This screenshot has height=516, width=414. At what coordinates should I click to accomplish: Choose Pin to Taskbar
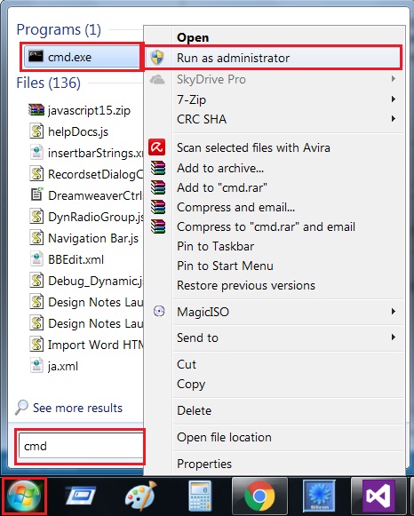(215, 246)
